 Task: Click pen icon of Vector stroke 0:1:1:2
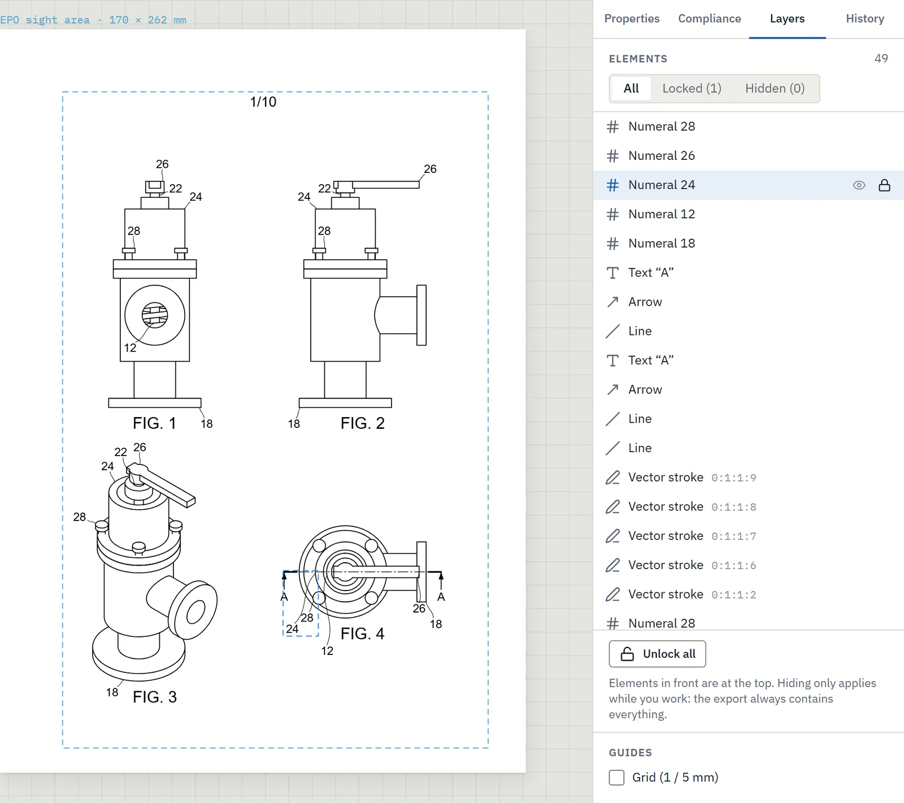[x=612, y=594]
